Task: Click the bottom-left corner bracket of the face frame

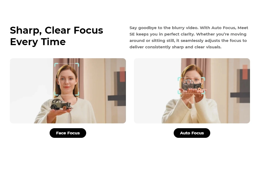Action: tap(56, 94)
